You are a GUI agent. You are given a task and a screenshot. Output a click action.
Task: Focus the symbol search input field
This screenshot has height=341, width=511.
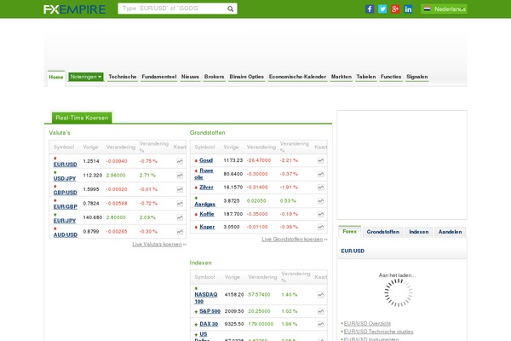click(173, 9)
